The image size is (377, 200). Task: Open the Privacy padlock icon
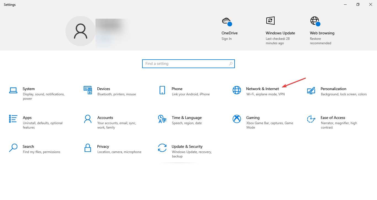88,148
